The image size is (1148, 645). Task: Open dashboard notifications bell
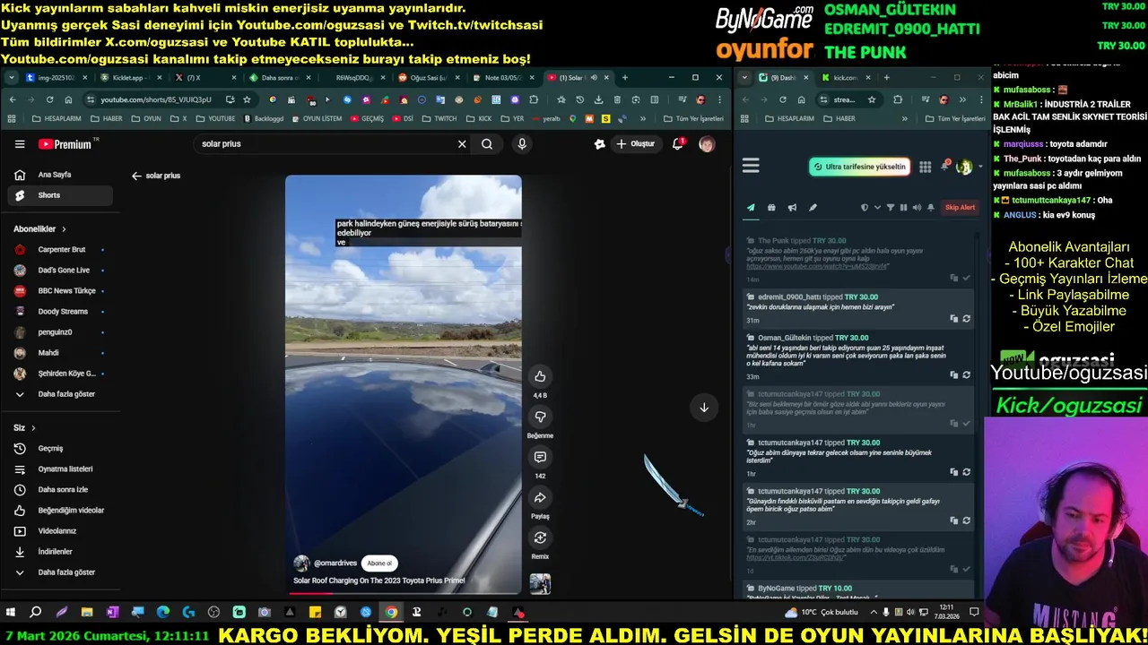[944, 167]
